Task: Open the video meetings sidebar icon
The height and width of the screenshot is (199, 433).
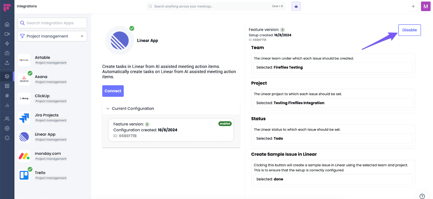Action: [x=7, y=34]
